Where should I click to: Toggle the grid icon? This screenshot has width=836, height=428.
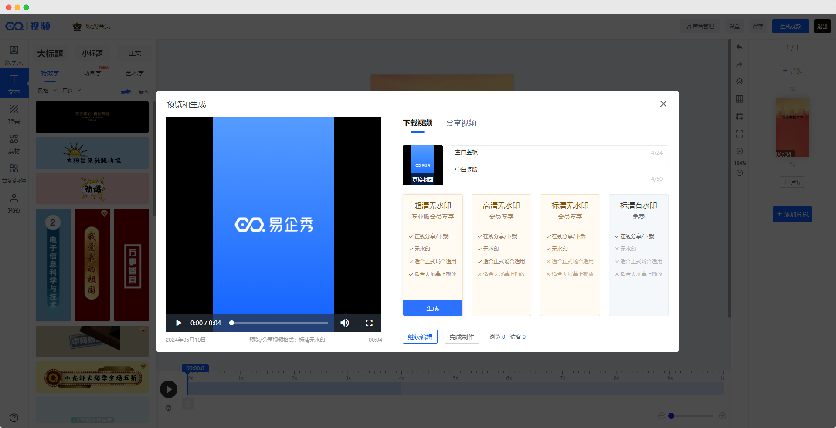740,99
